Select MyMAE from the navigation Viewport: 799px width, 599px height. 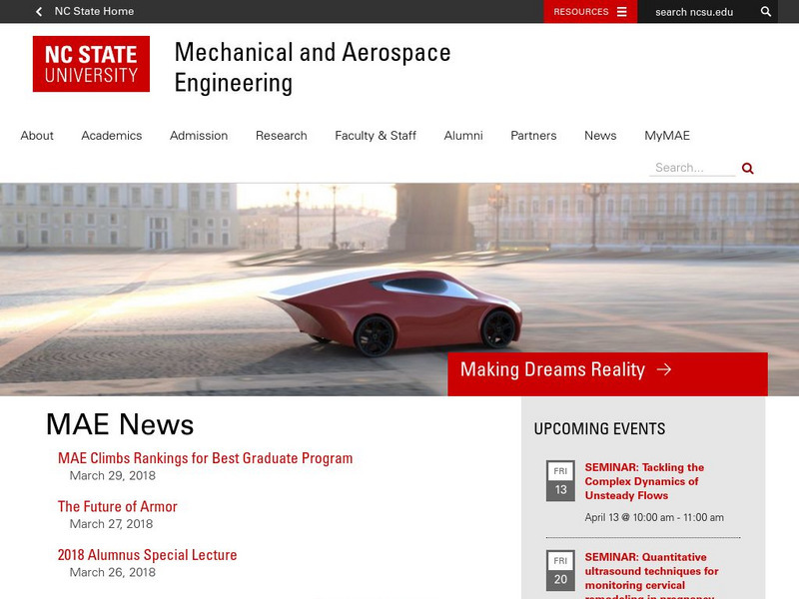coord(669,135)
